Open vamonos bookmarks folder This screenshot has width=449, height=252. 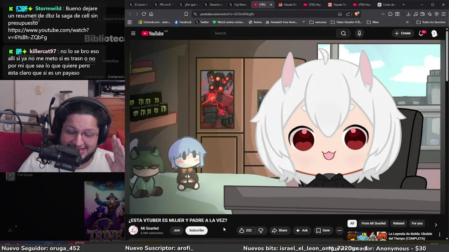click(318, 22)
